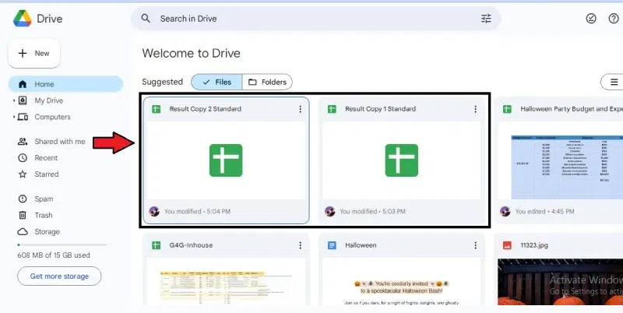Open Result Copy 2 Standard thumbnail
Viewport: 623px width, 313px height.
tap(226, 160)
